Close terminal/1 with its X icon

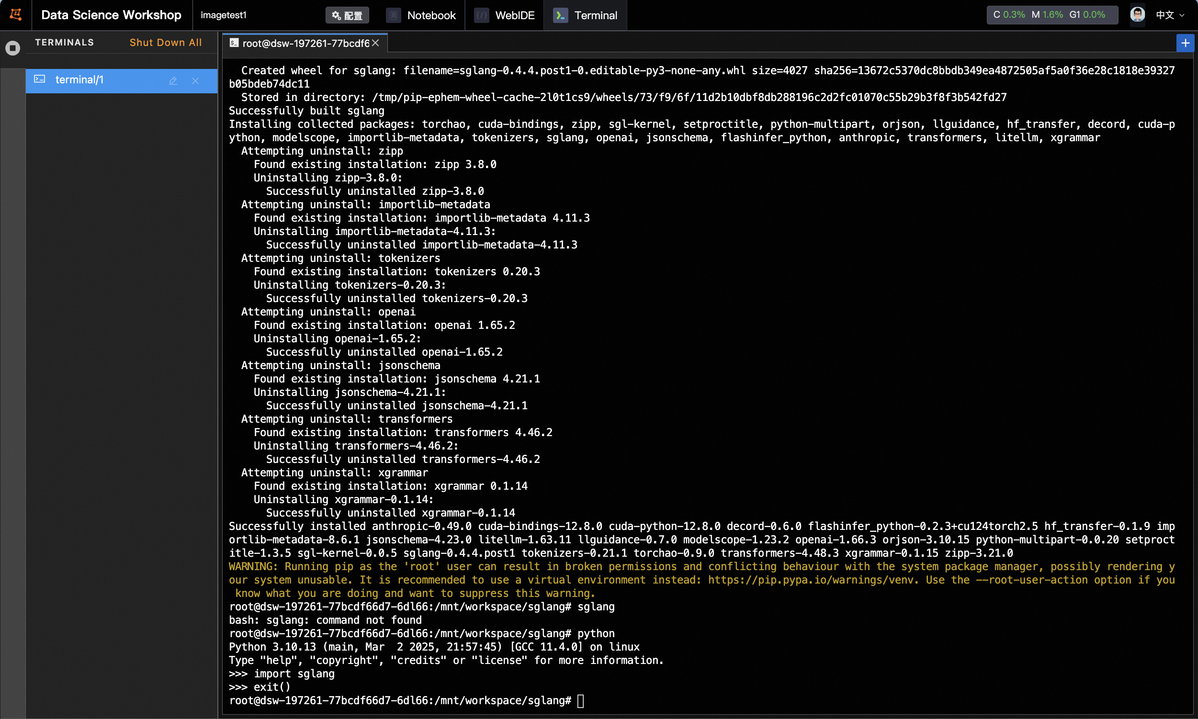coord(195,81)
